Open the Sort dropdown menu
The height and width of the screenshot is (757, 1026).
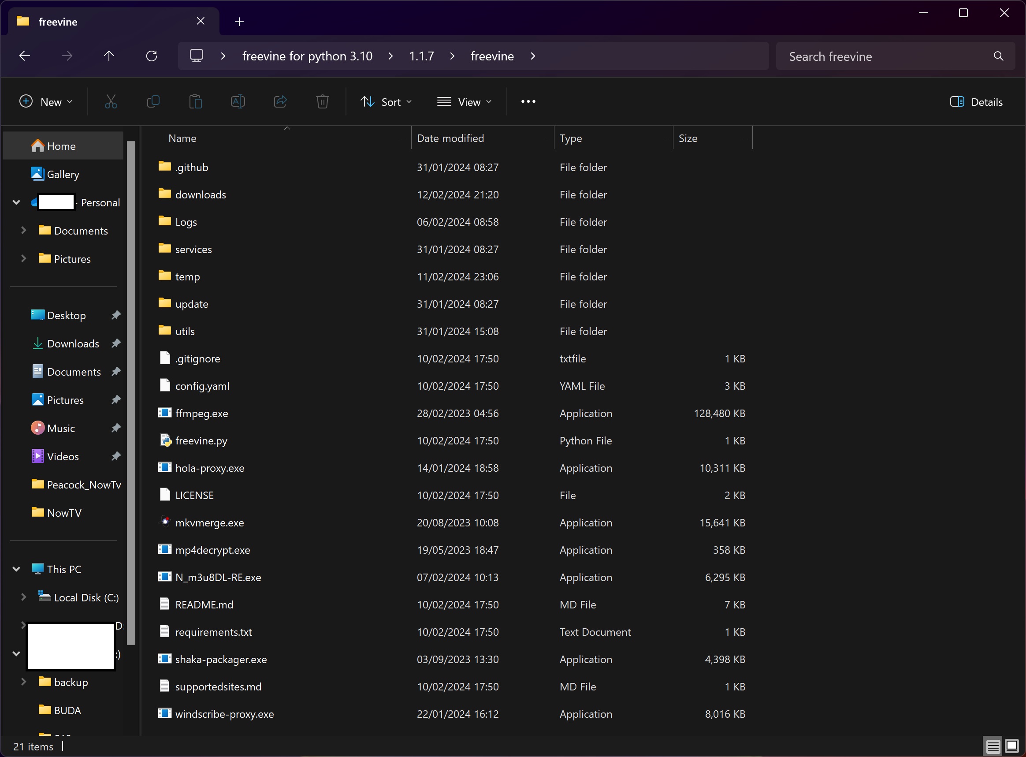point(386,102)
